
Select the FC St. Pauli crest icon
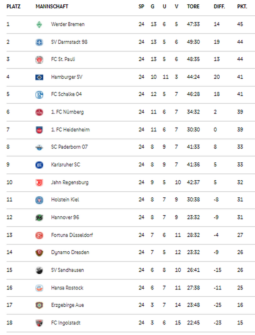coord(39,60)
